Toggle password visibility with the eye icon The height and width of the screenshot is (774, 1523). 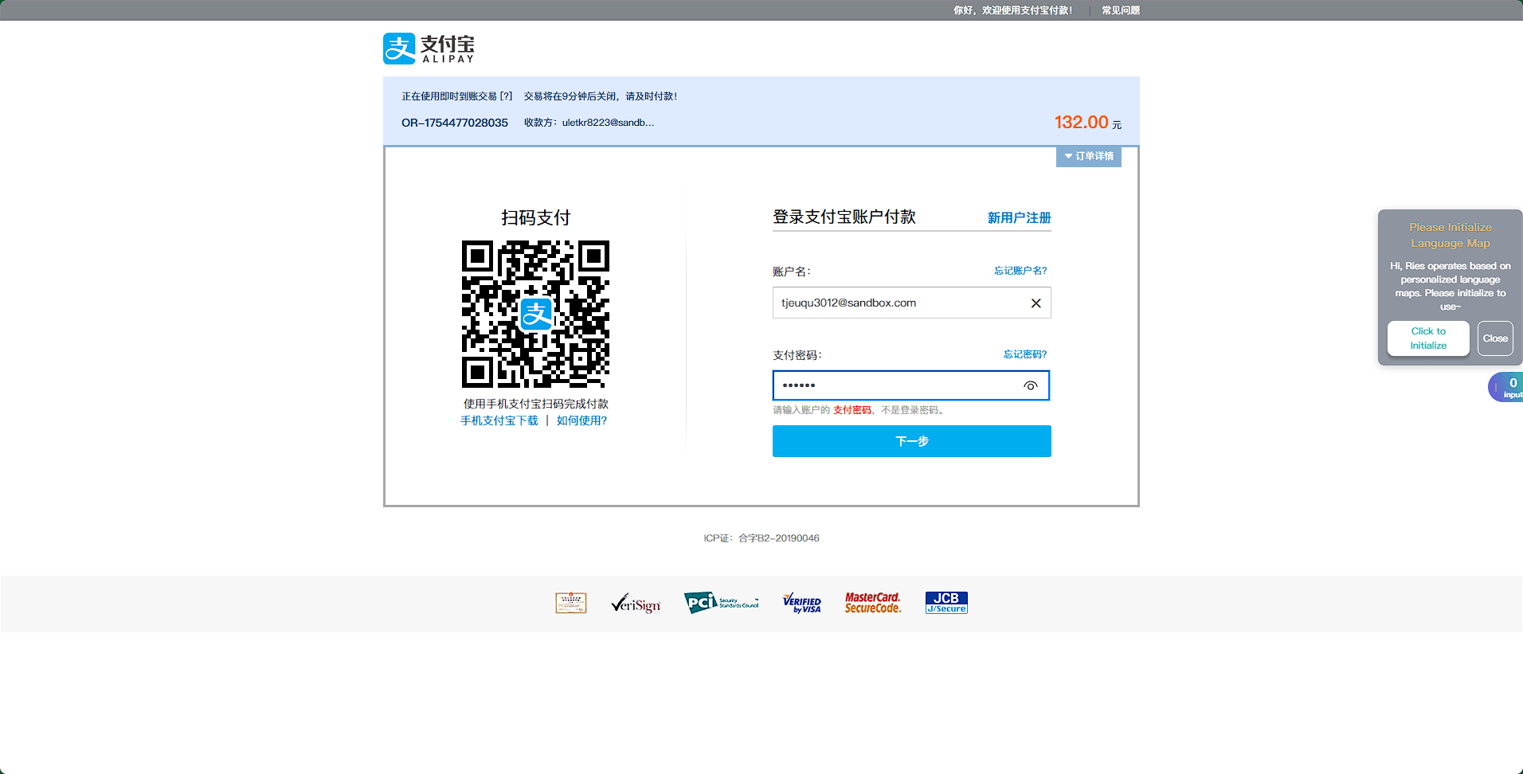1030,385
